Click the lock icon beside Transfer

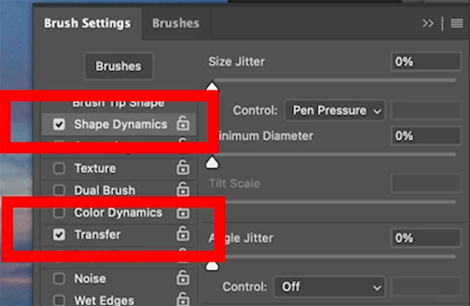(183, 233)
